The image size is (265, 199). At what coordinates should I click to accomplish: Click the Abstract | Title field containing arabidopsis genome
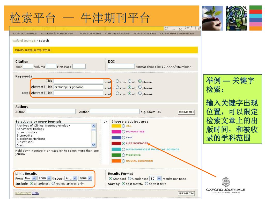[78, 87]
